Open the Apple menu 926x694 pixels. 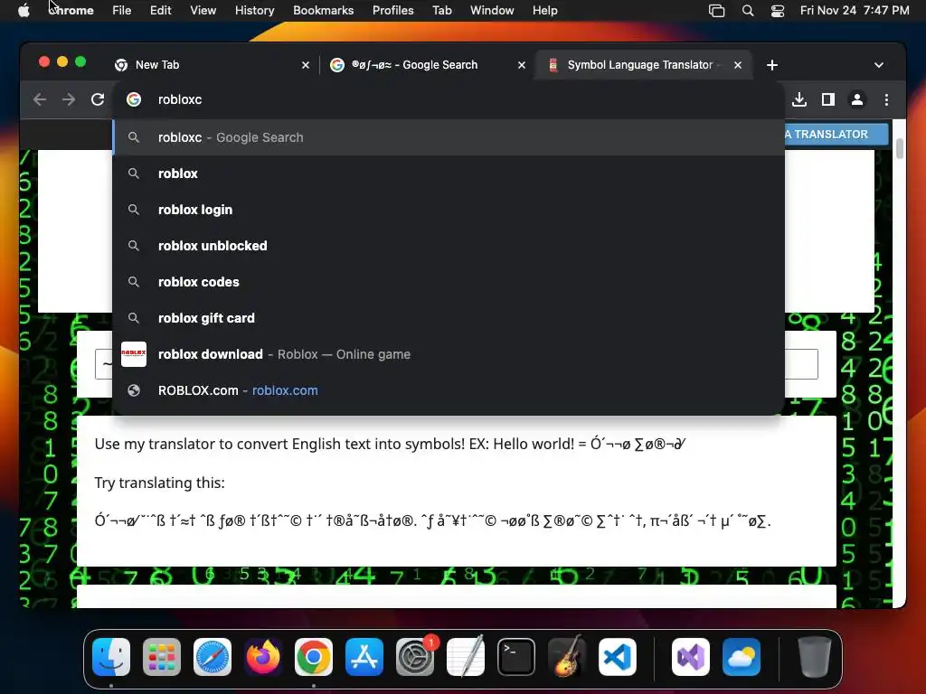point(24,10)
